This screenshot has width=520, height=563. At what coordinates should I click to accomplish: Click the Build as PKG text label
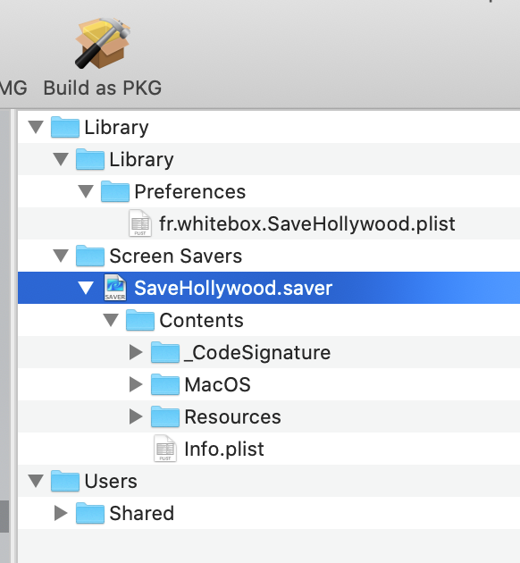coord(102,88)
